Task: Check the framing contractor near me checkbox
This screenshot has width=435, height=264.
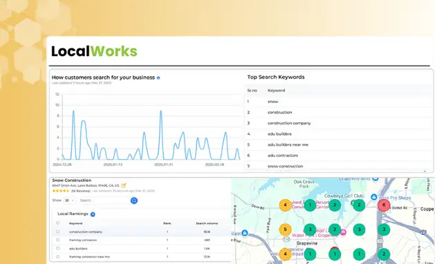Action: 57,257
